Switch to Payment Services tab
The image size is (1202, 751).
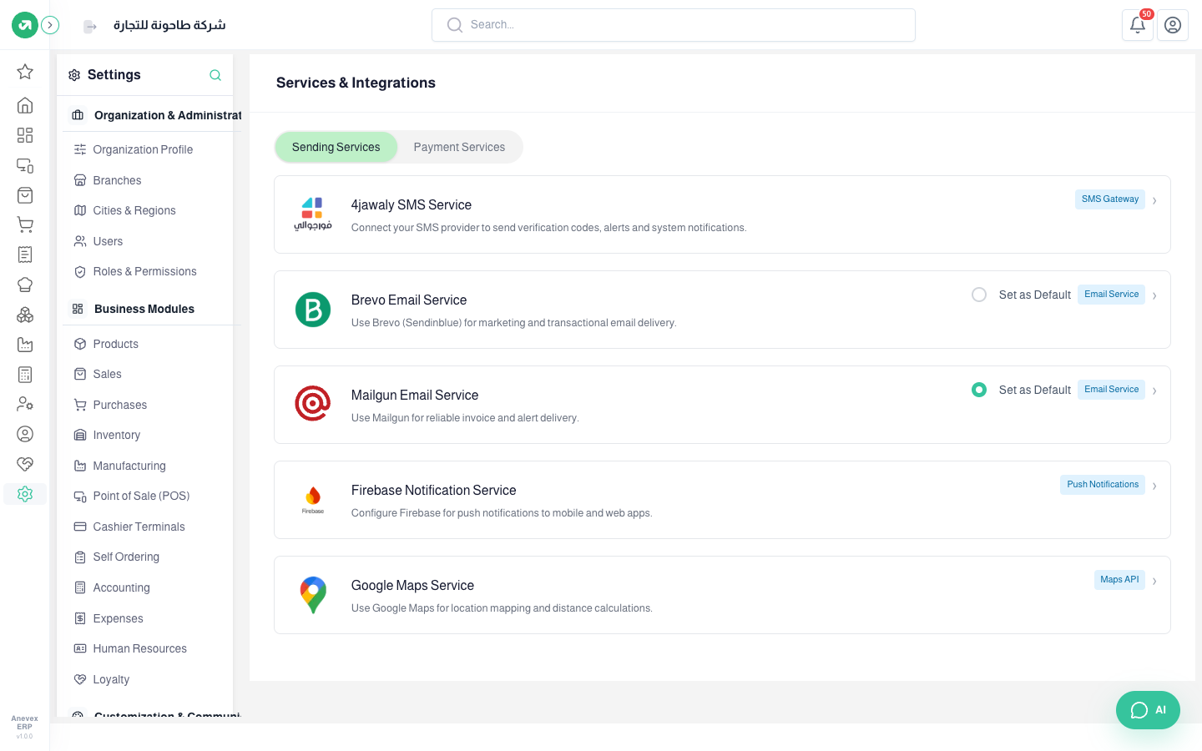(x=459, y=147)
